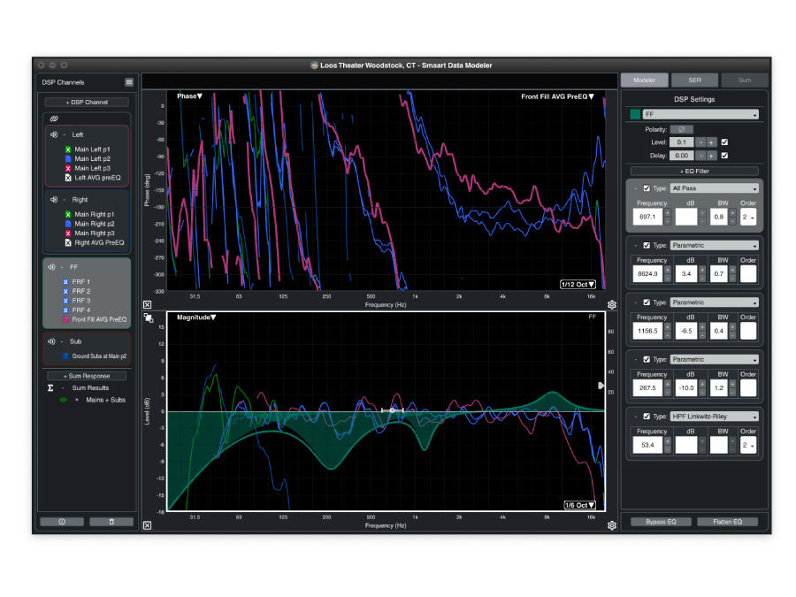Image resolution: width=796 pixels, height=597 pixels.
Task: Click the Bypass EQ button
Action: coord(661,522)
